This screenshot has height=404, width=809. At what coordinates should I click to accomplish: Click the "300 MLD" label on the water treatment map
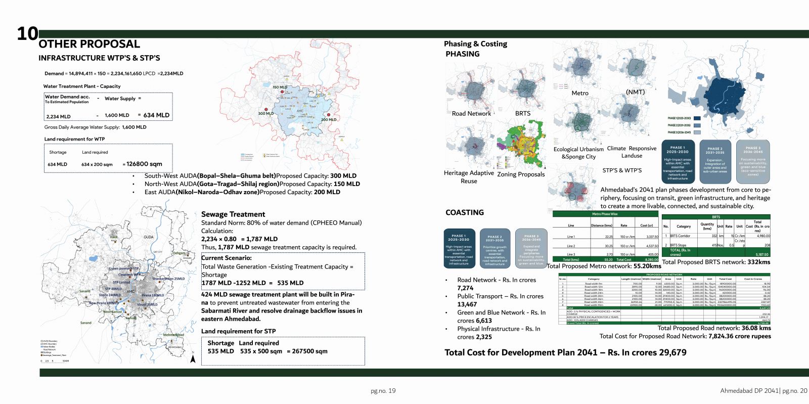[x=265, y=113]
